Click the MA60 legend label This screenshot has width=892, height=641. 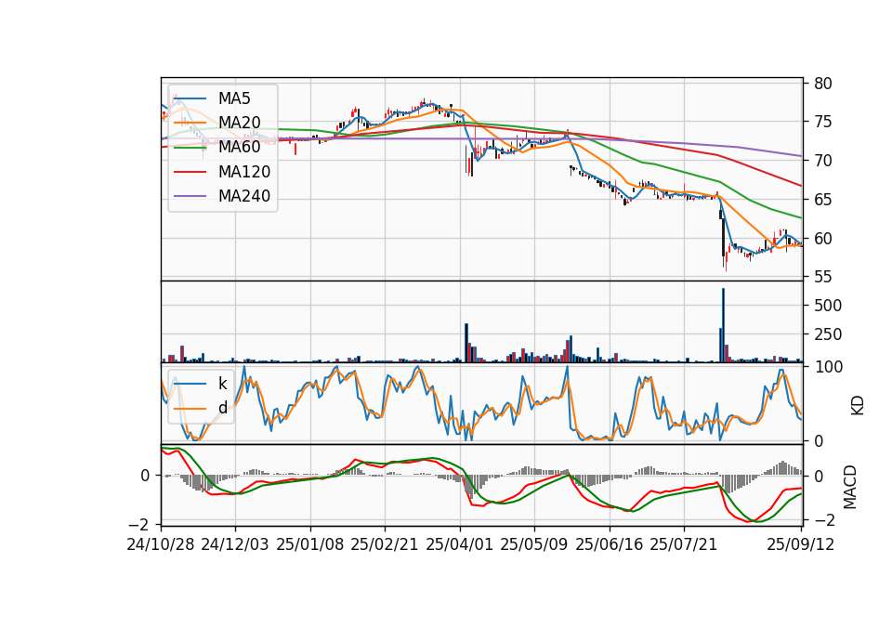[239, 148]
